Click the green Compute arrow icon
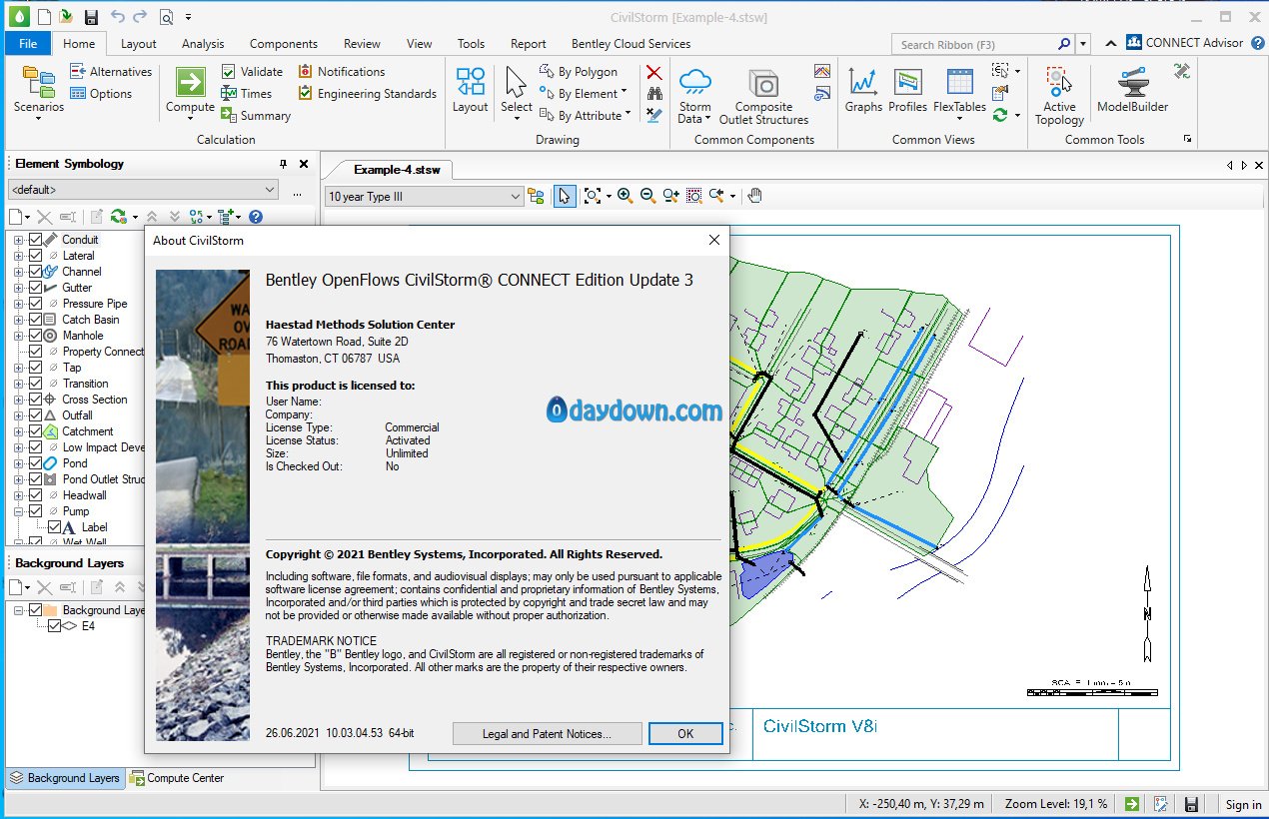The width and height of the screenshot is (1269, 819). click(190, 82)
